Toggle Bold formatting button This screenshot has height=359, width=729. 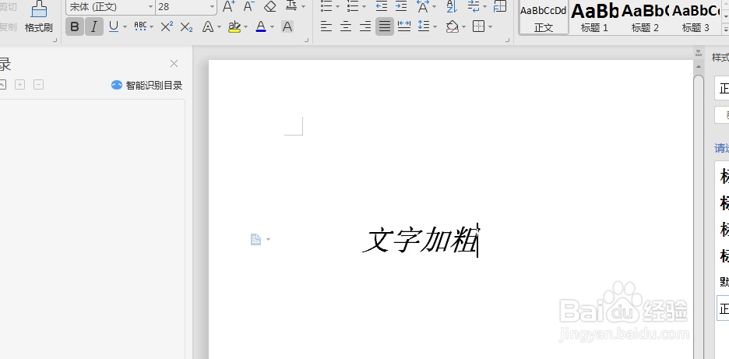click(75, 27)
